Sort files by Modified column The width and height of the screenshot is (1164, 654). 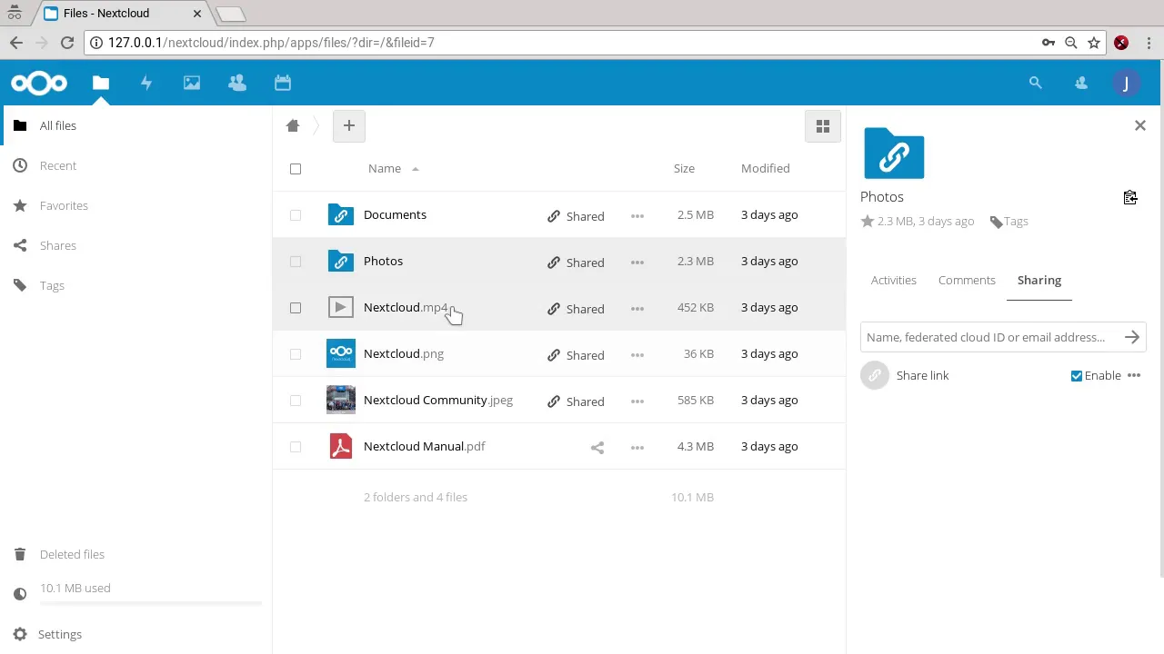pos(765,168)
